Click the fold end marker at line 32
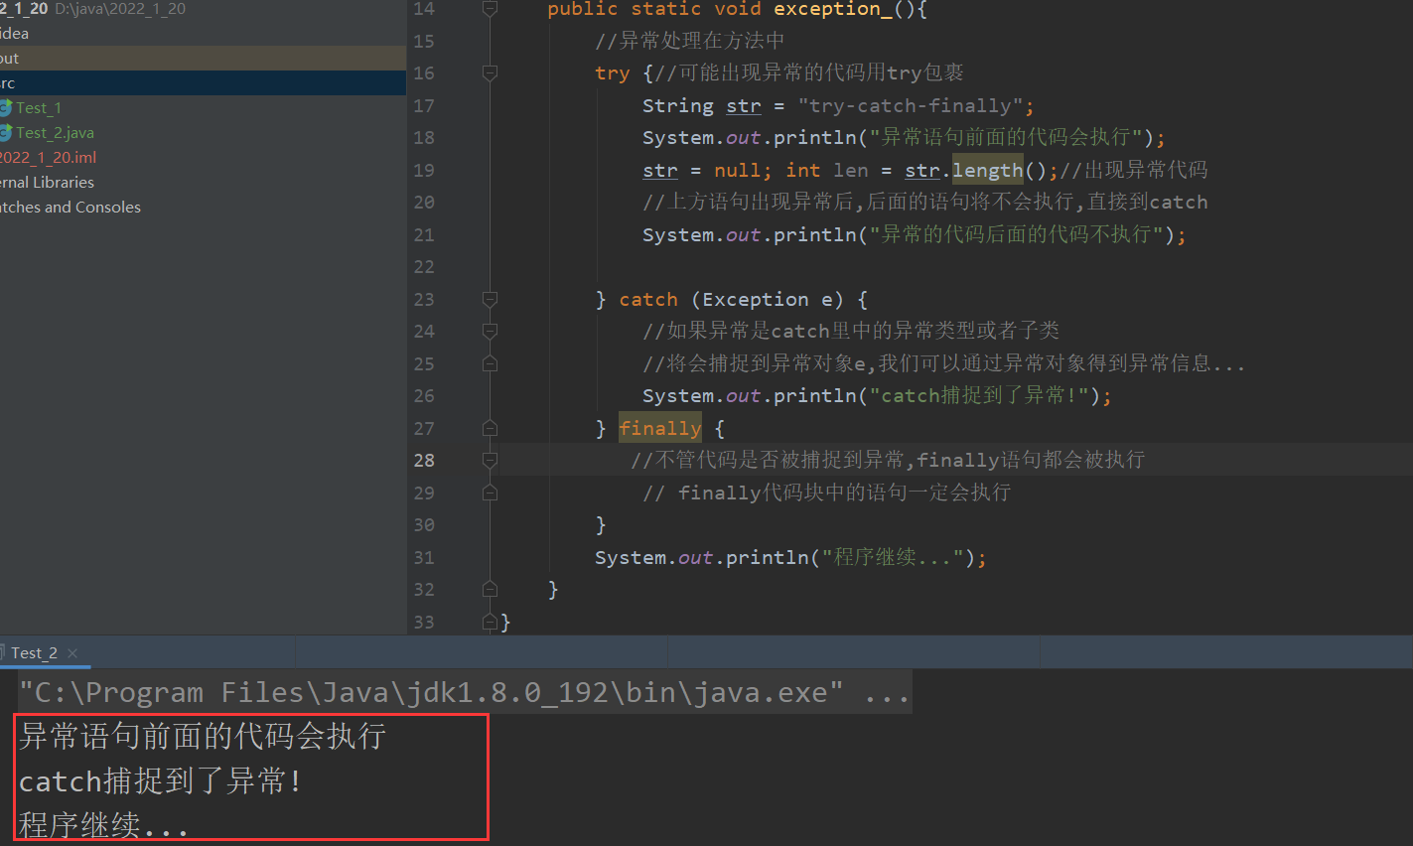Screen dimensions: 1413x846 point(490,590)
